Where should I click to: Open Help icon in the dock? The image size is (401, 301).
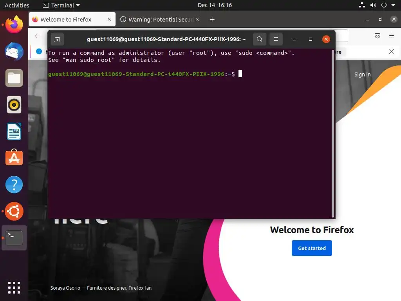[x=14, y=185]
